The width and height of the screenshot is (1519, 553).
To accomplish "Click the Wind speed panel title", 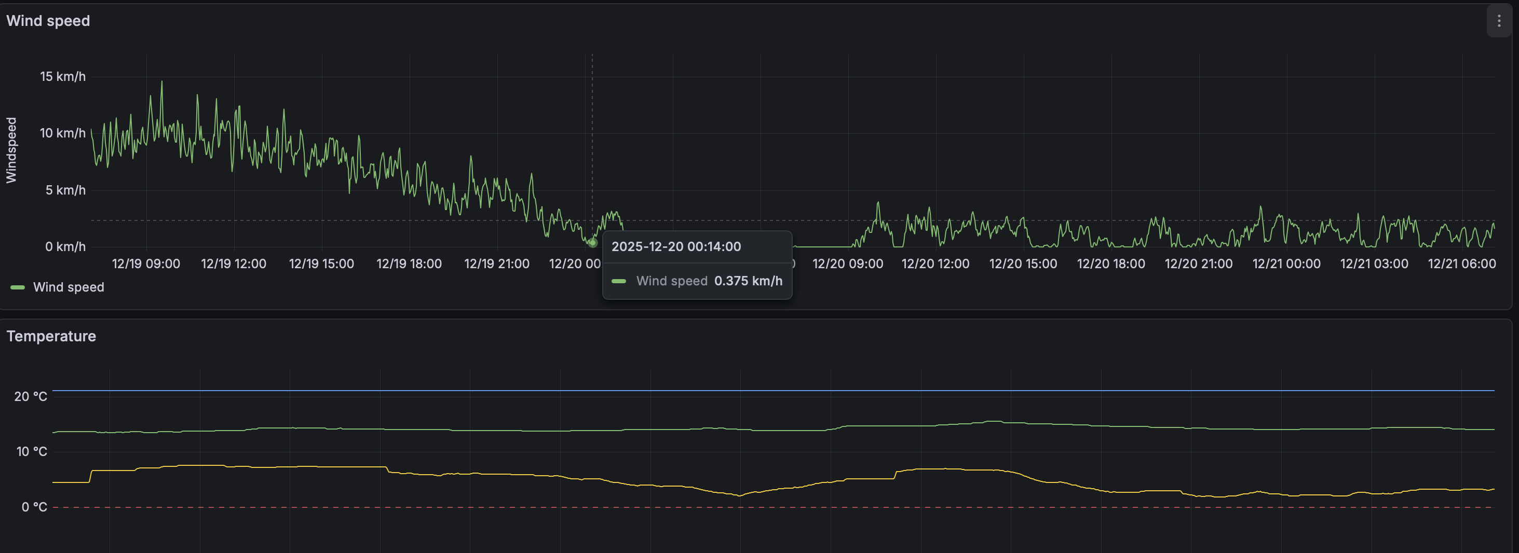I will tap(48, 21).
